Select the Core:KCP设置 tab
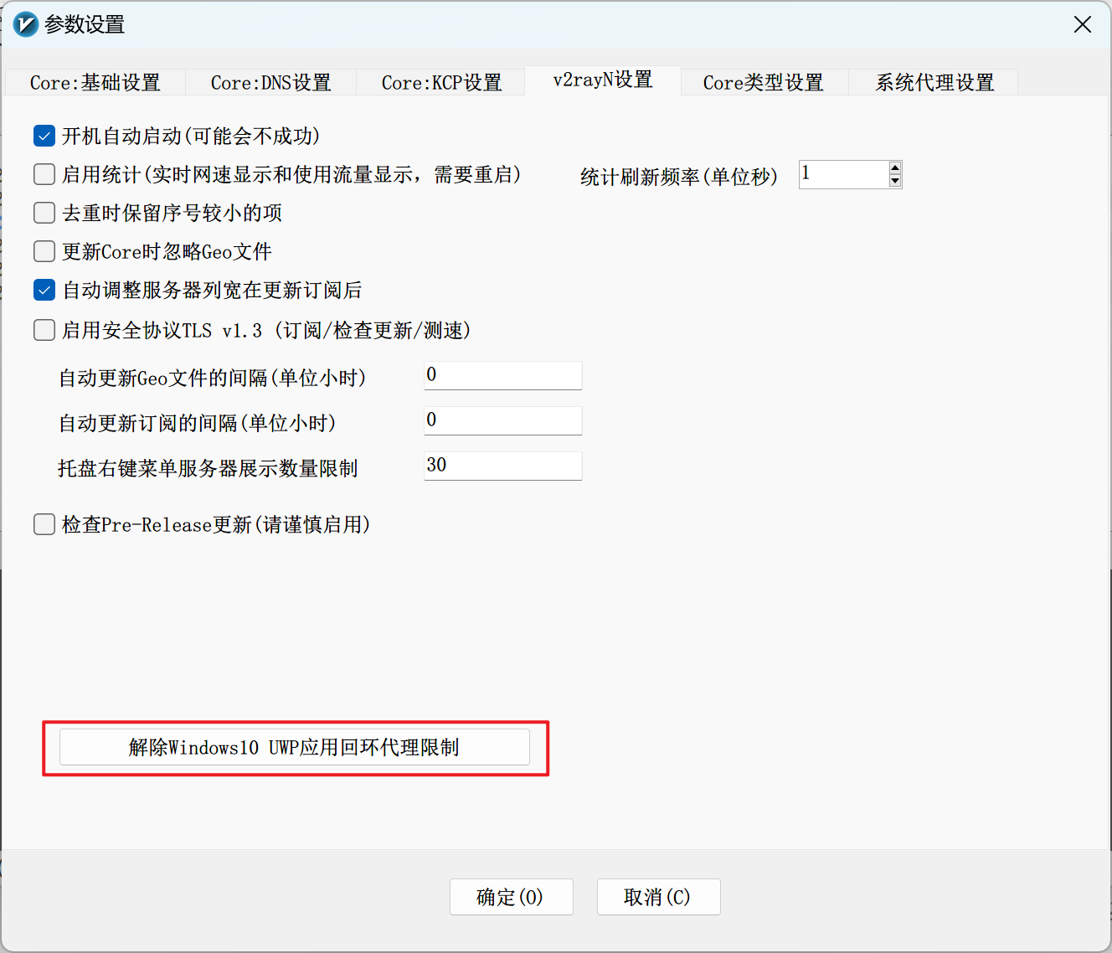This screenshot has height=953, width=1112. [441, 83]
